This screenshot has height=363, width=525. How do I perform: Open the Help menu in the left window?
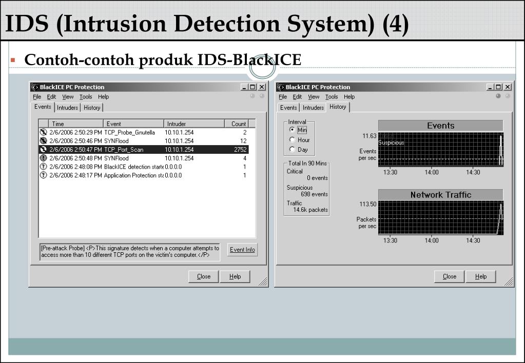click(104, 97)
